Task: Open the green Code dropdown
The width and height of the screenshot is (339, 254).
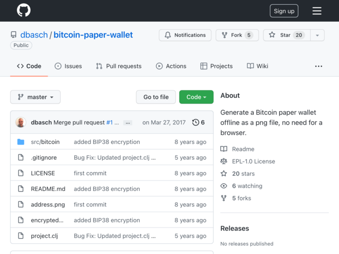Action: tap(196, 97)
